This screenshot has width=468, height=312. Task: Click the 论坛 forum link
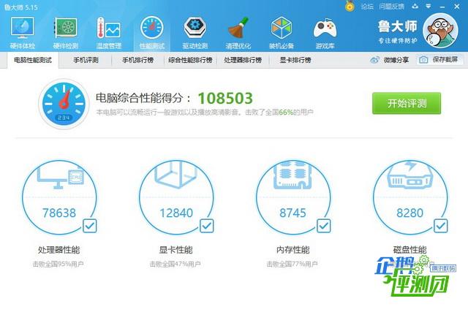[x=367, y=7]
